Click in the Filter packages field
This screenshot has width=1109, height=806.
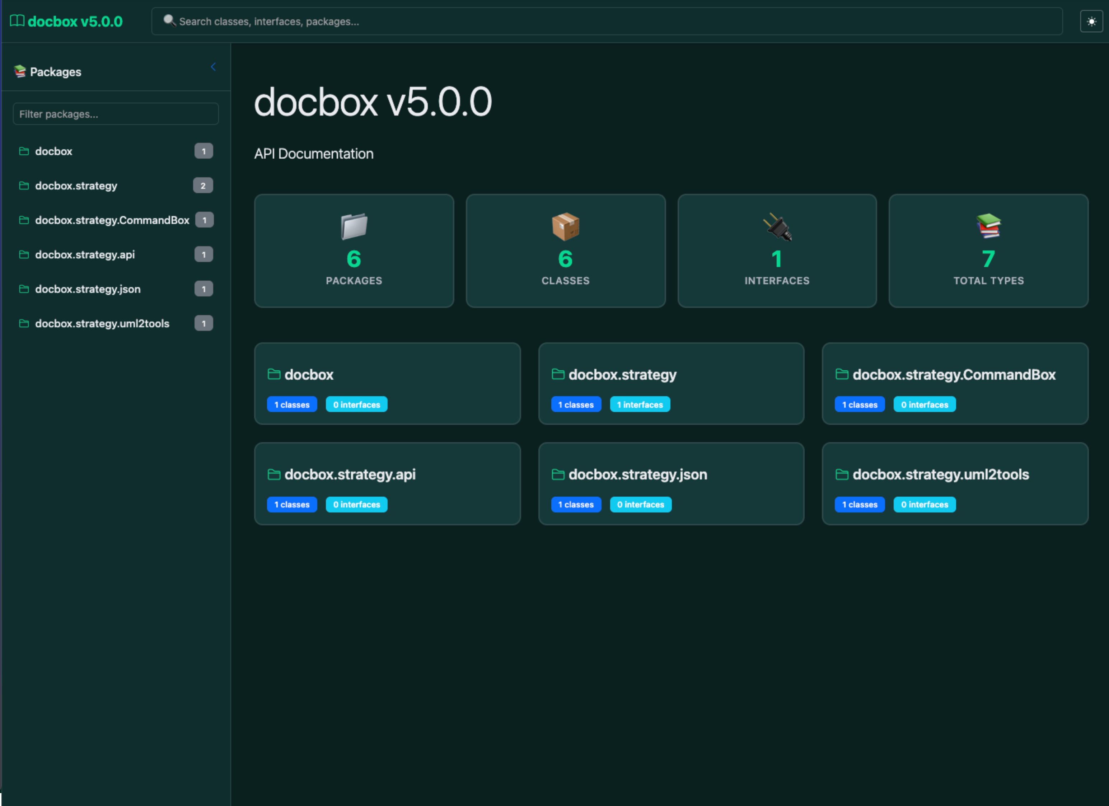click(116, 114)
